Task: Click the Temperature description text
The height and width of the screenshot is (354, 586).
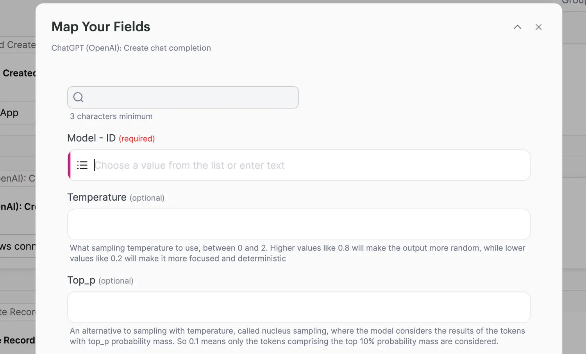Action: click(297, 253)
